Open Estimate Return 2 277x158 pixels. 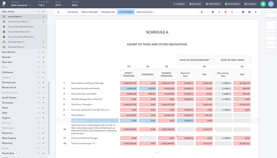click(16, 47)
